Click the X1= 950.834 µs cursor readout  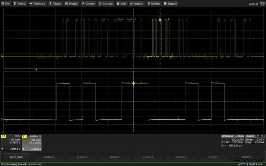click(231, 146)
